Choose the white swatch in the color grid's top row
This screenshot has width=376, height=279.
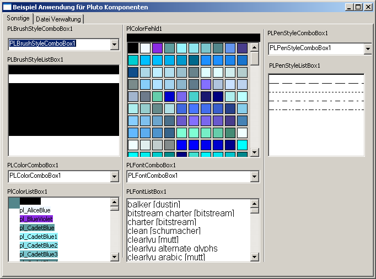click(145, 48)
